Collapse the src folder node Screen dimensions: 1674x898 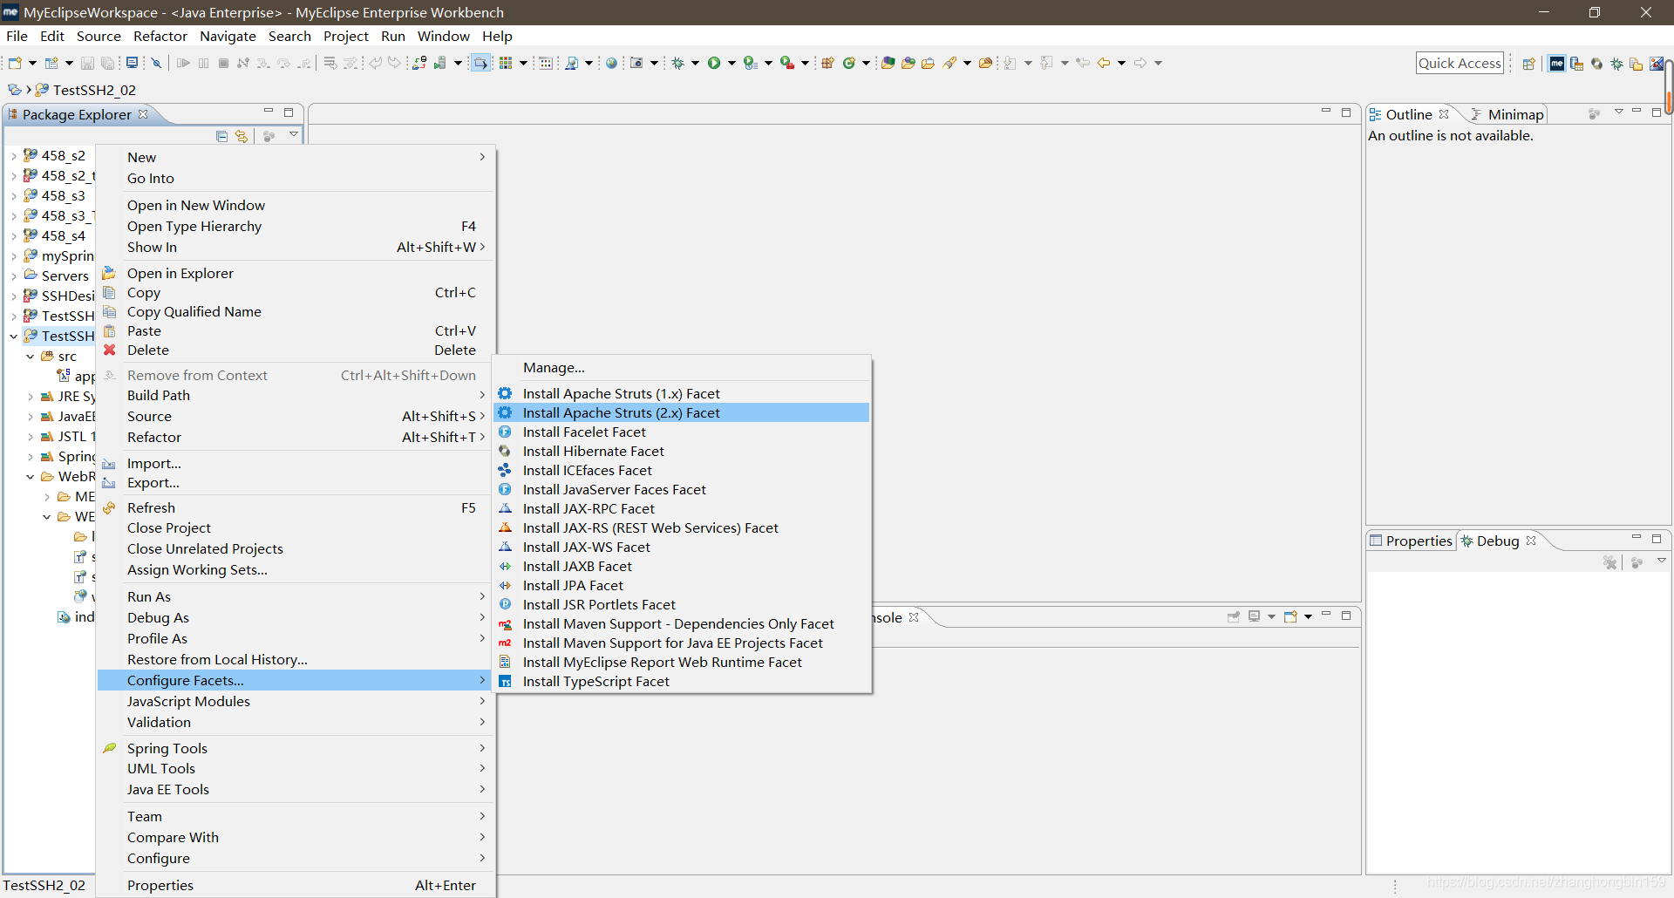pos(31,357)
